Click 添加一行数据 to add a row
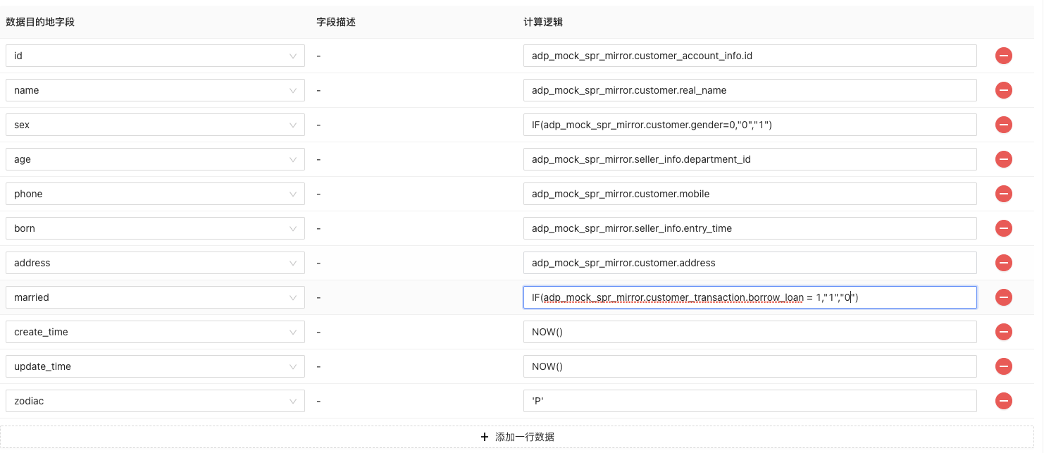 517,437
